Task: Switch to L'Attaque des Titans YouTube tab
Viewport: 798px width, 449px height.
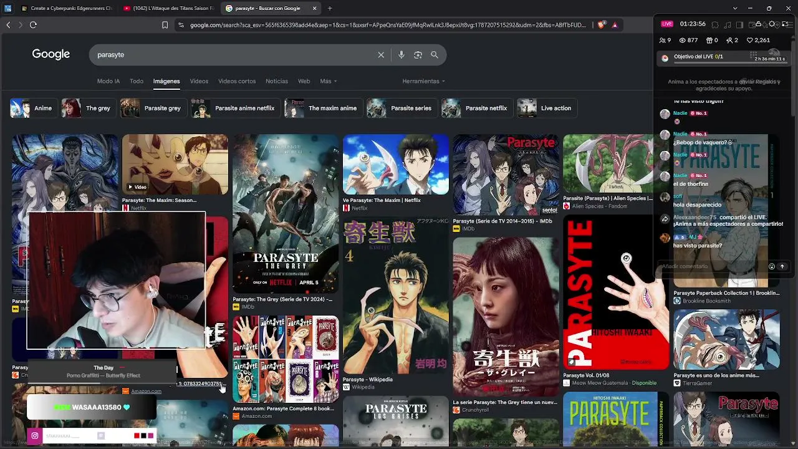Action: (168, 8)
